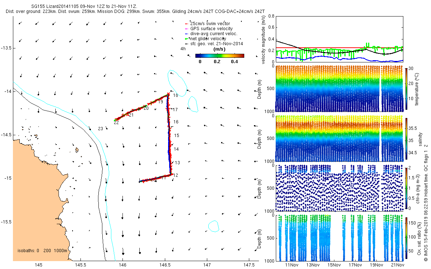Select the day 18 turning point on track
The width and height of the screenshot is (431, 269).
[x=168, y=95]
